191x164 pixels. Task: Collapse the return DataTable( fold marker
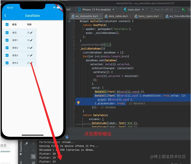pos(74,115)
